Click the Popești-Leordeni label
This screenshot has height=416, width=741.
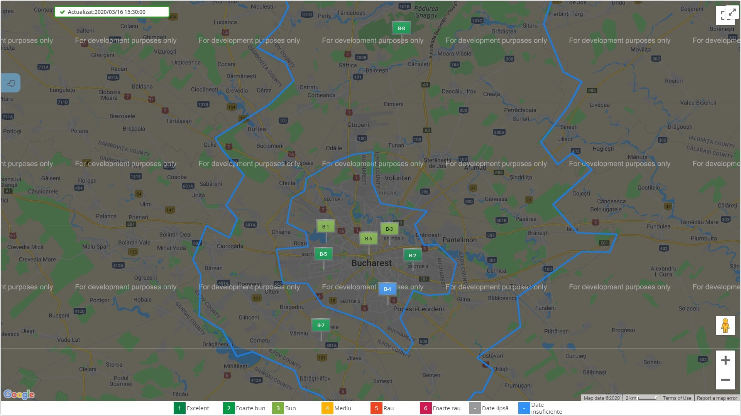tap(418, 309)
